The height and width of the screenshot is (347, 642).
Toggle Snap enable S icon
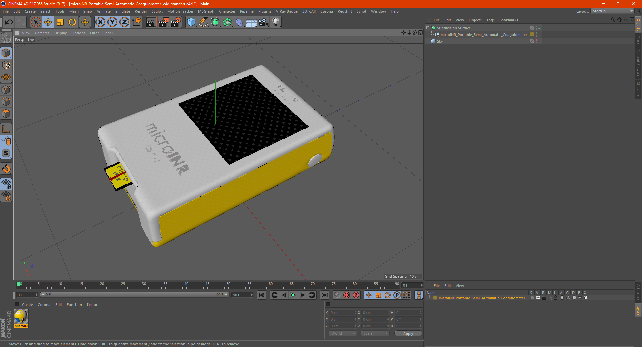click(6, 153)
